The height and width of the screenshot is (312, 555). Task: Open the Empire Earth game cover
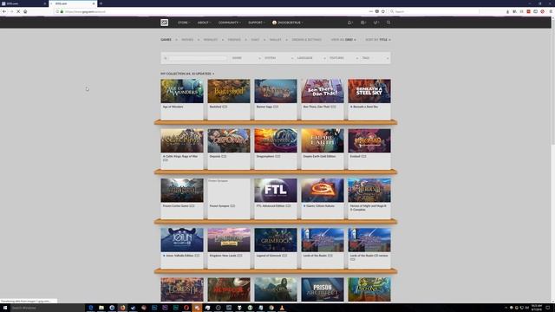[322, 140]
